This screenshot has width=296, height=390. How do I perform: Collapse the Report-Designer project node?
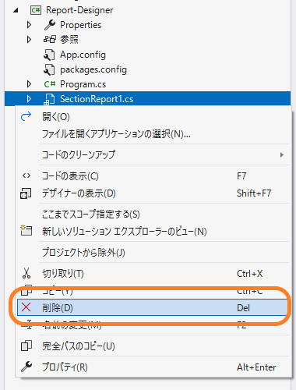[x=16, y=10]
